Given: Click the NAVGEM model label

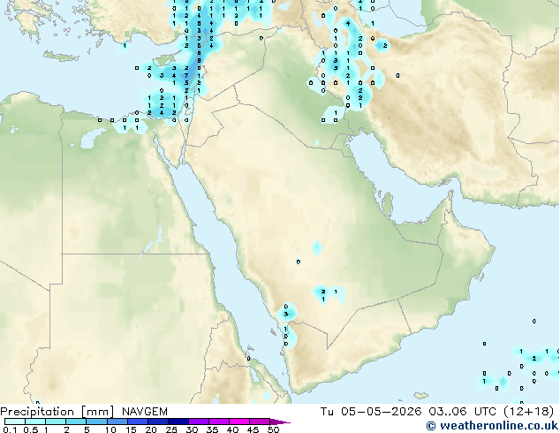Looking at the screenshot, I should [x=145, y=412].
